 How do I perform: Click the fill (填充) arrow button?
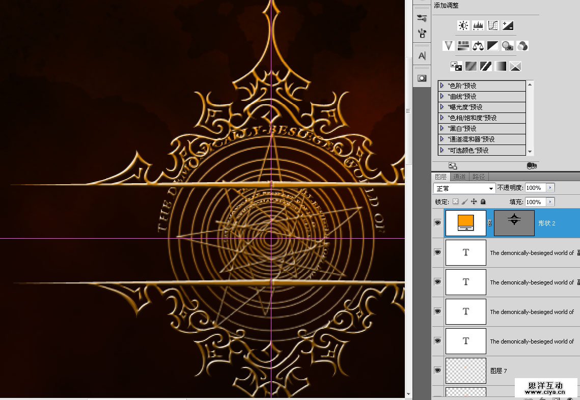point(549,202)
